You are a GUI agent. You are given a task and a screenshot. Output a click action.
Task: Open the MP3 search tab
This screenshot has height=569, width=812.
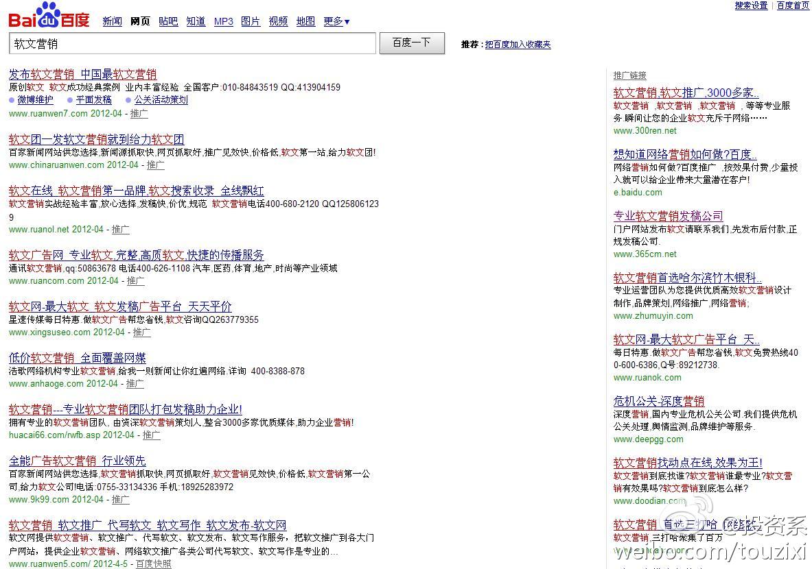224,21
